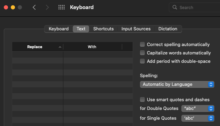Go forward with the right chevron
The image size is (220, 126).
(x=47, y=7)
